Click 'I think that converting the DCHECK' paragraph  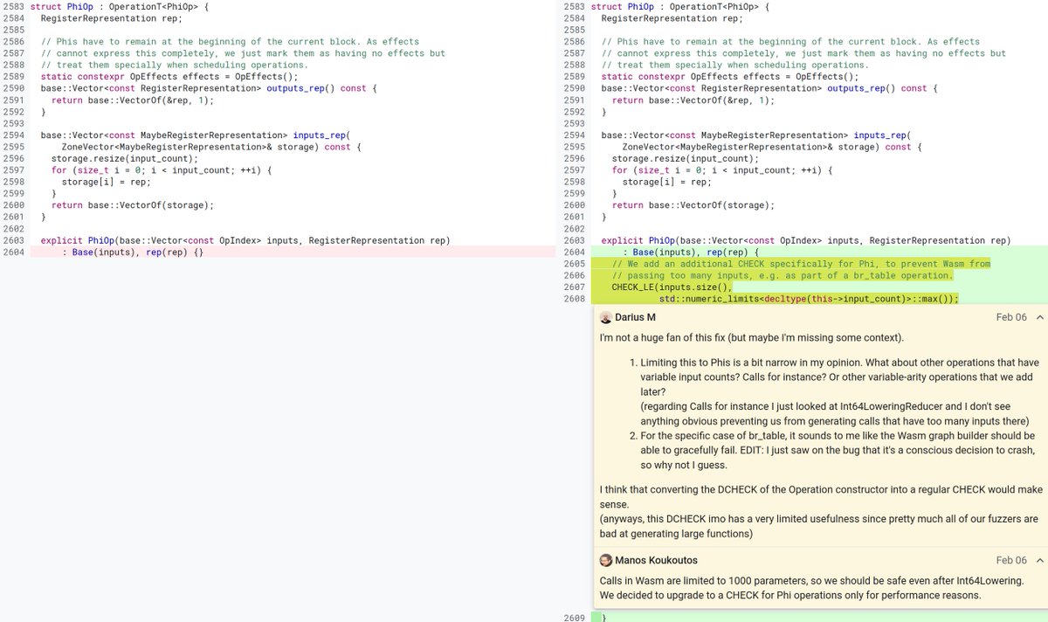click(821, 497)
